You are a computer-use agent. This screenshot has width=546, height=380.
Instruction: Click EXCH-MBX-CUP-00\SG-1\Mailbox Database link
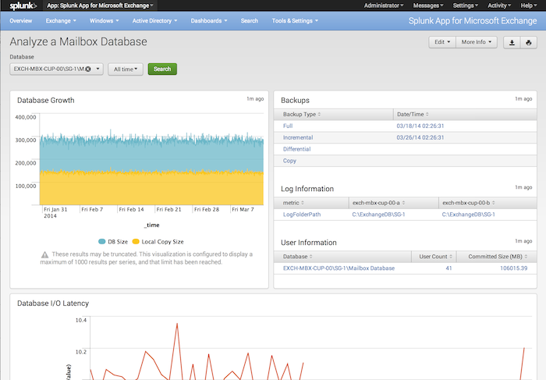tap(339, 268)
